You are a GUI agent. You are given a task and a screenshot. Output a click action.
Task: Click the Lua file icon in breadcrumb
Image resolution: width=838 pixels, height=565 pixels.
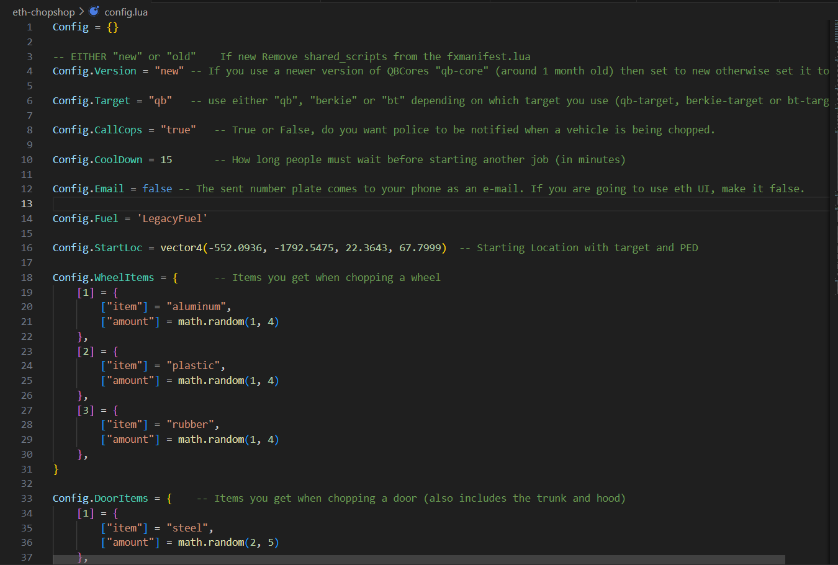pyautogui.click(x=94, y=11)
